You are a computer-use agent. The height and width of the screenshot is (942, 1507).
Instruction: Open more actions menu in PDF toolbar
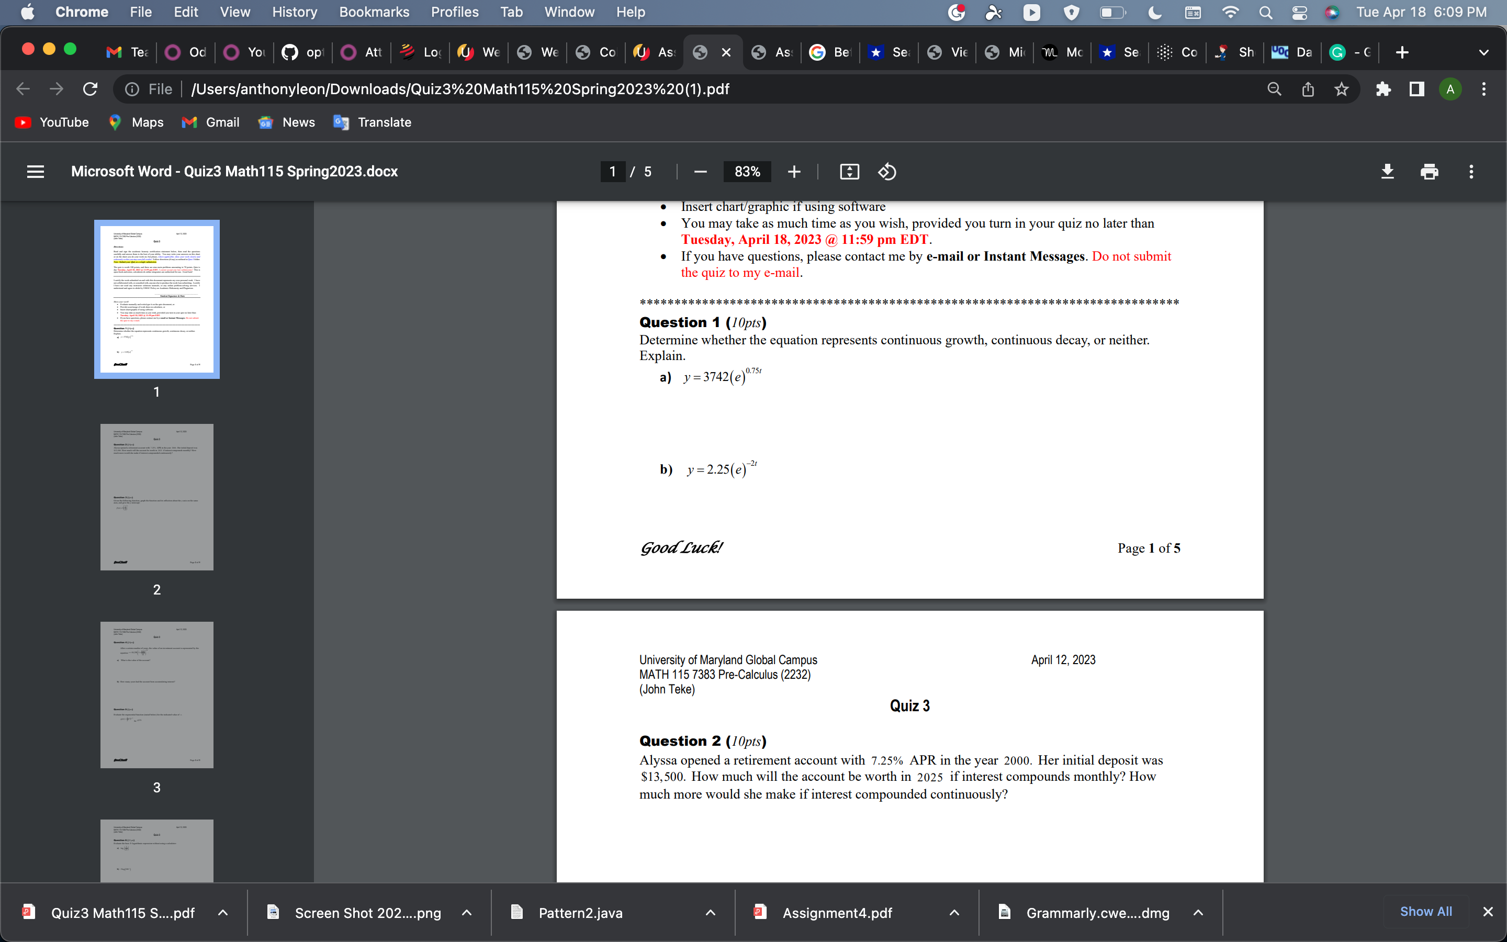(x=1471, y=171)
